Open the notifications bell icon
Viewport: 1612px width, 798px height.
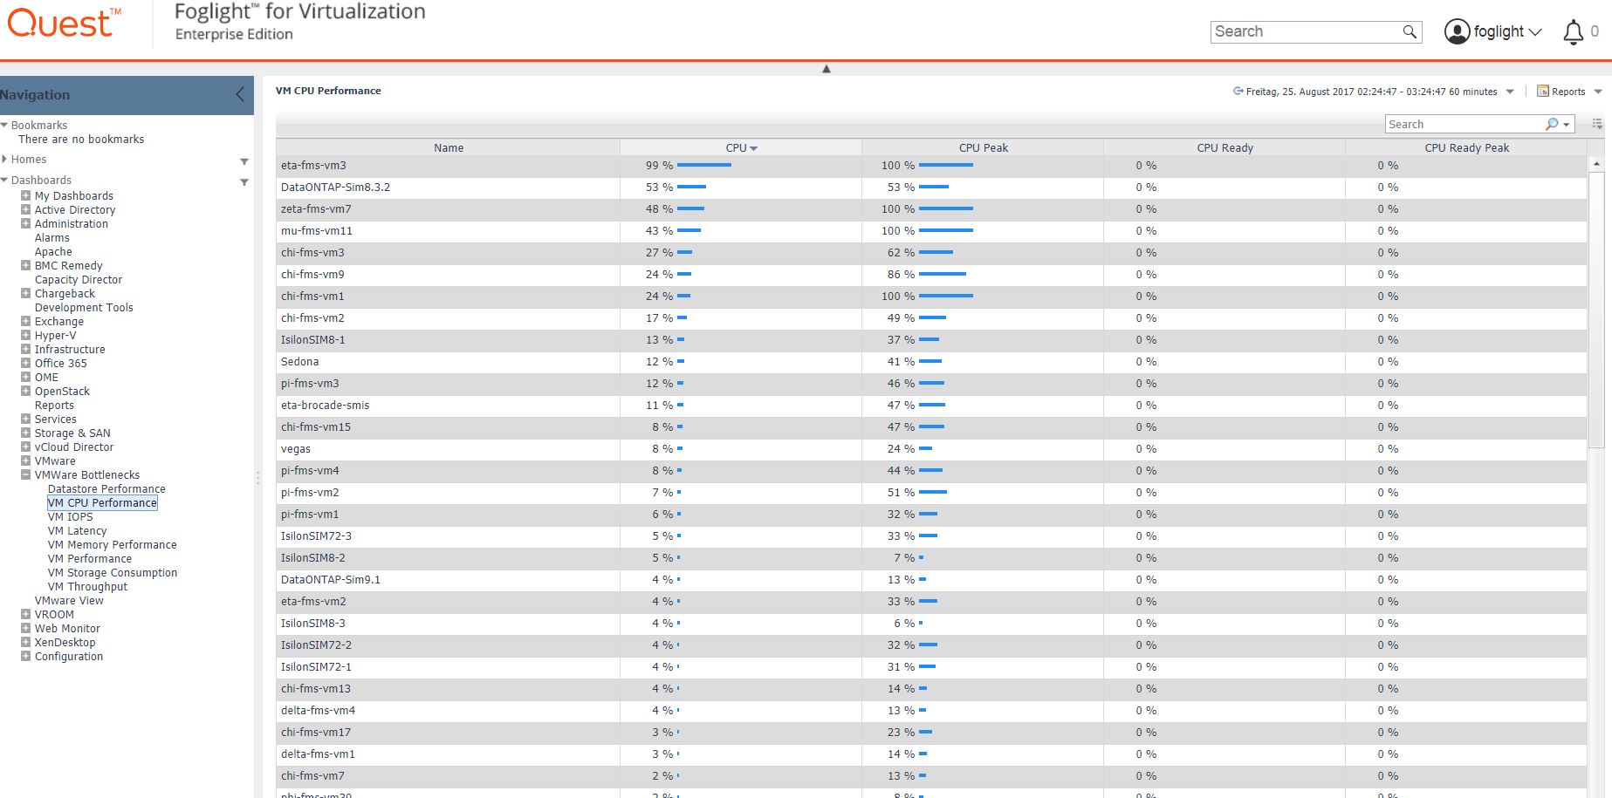pos(1573,32)
